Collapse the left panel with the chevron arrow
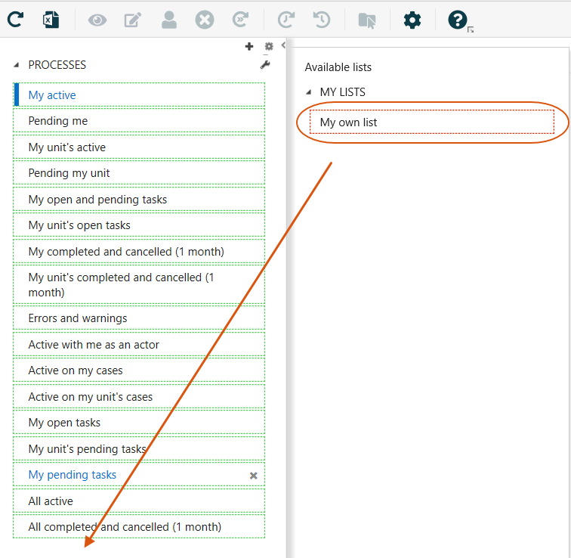Screen dimensions: 571x558 click(283, 45)
